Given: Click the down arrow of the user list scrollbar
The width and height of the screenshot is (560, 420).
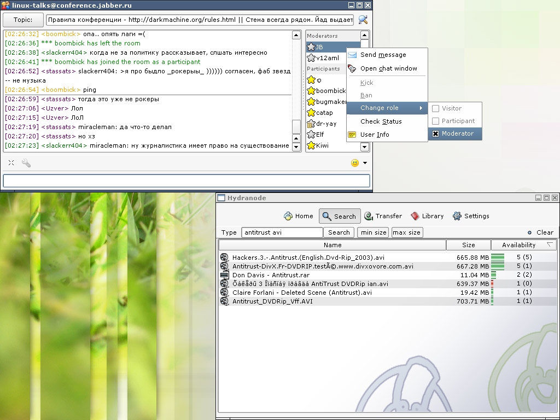Looking at the screenshot, I should (364, 147).
